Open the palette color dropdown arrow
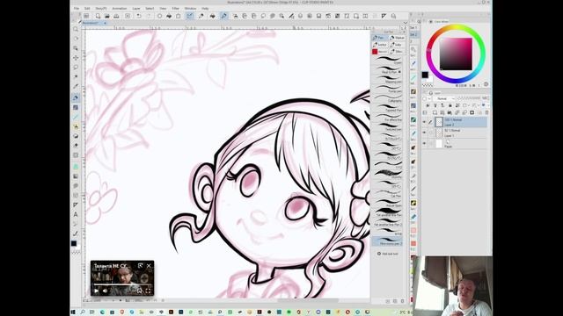The height and width of the screenshot is (316, 563). point(429,98)
